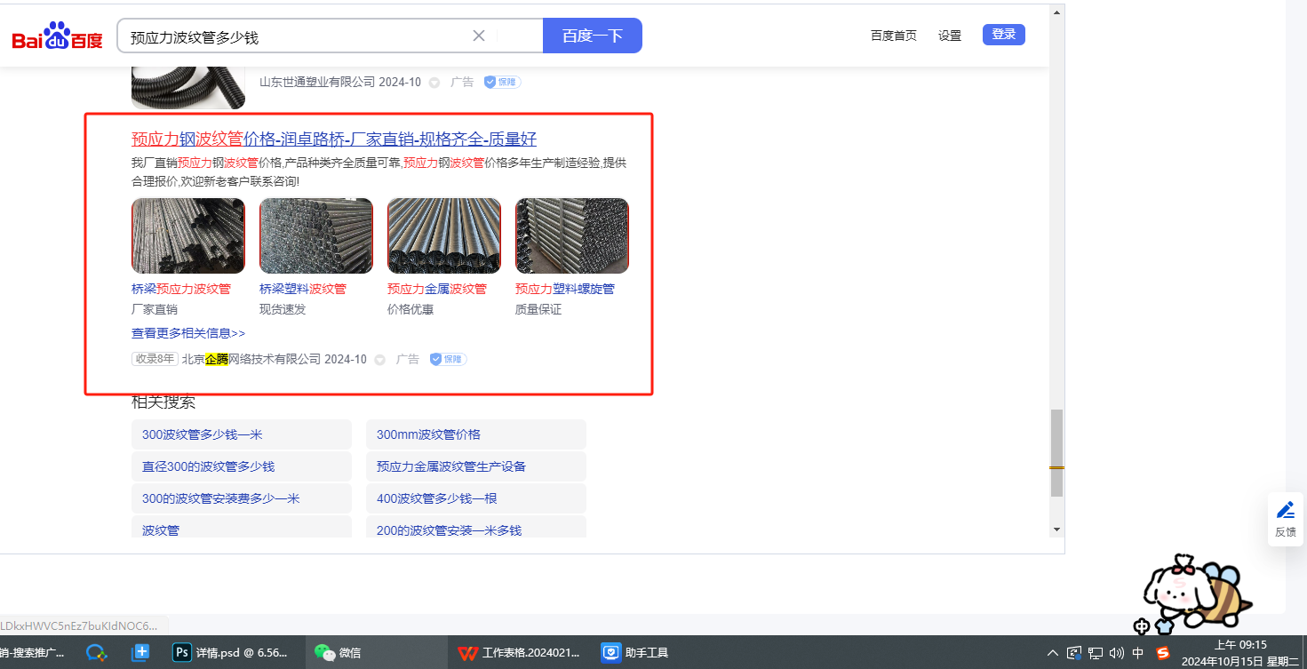Clear the search box with the X icon
This screenshot has width=1307, height=669.
pos(478,36)
